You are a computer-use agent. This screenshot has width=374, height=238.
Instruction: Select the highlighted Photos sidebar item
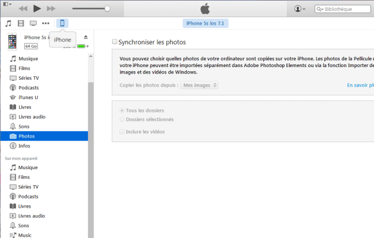point(44,136)
